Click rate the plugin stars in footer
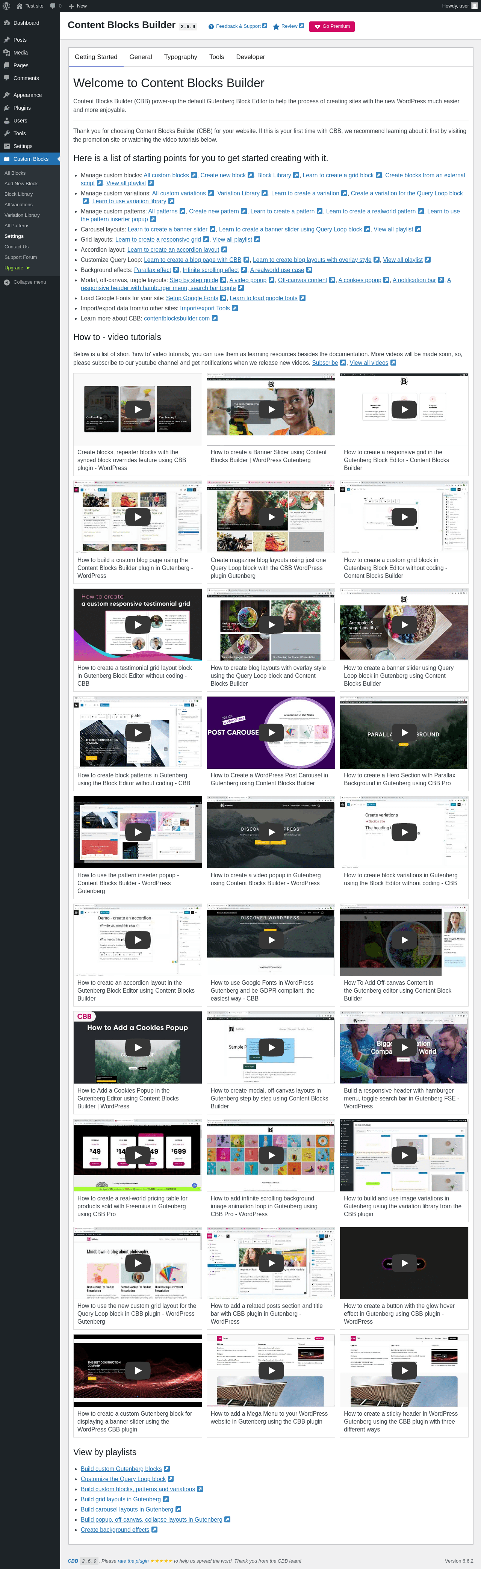 [x=161, y=1561]
